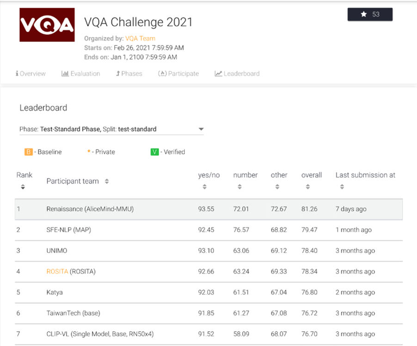This screenshot has height=346, width=417.
Task: Select the Leaderboard tab
Action: 237,73
